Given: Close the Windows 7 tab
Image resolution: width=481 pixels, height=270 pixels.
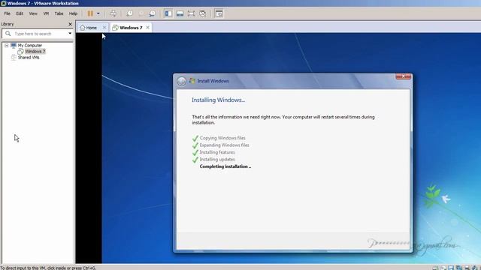Looking at the screenshot, I should (147, 28).
